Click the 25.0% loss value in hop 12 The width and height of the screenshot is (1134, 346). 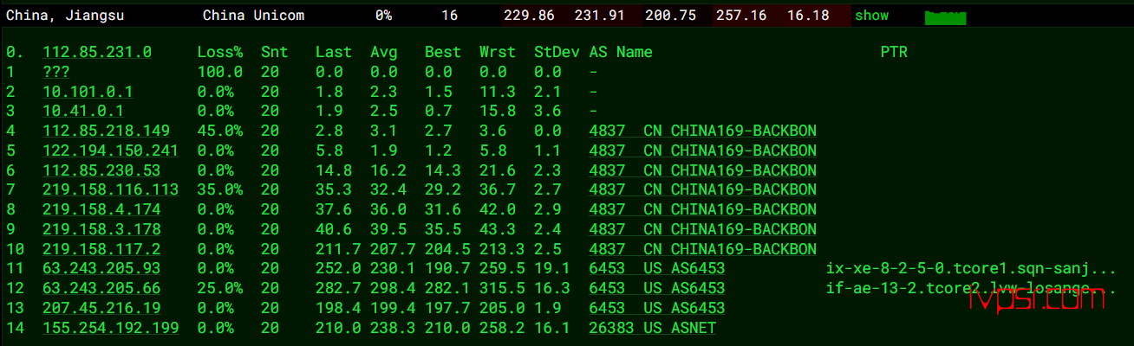(220, 288)
